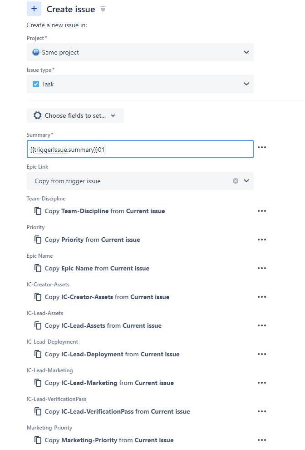Image resolution: width=305 pixels, height=450 pixels.
Task: Expand the Choose fields to set menu
Action: click(75, 115)
